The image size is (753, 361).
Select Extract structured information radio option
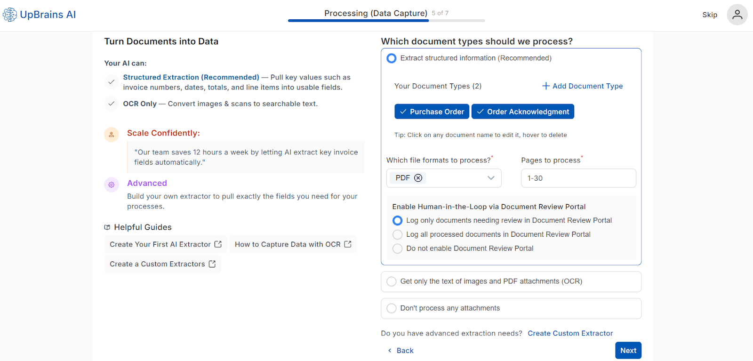[392, 58]
